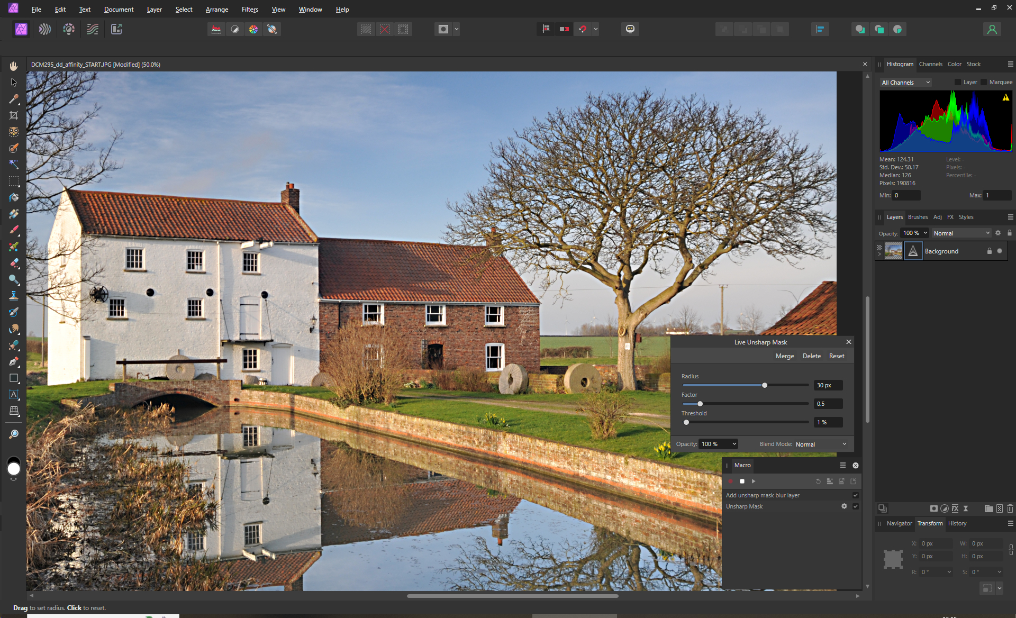Select the Erase Brush tool
Image resolution: width=1016 pixels, height=618 pixels.
[14, 263]
